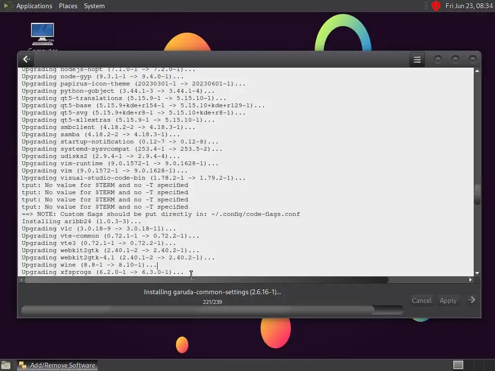
Task: Click the 221/239 progress counter
Action: [x=213, y=302]
